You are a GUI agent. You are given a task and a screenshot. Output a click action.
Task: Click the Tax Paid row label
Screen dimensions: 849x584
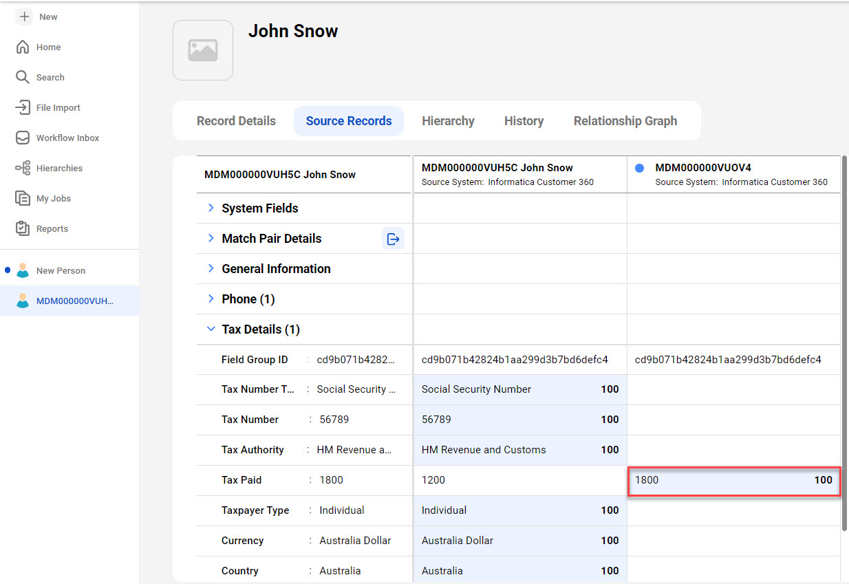pyautogui.click(x=241, y=480)
